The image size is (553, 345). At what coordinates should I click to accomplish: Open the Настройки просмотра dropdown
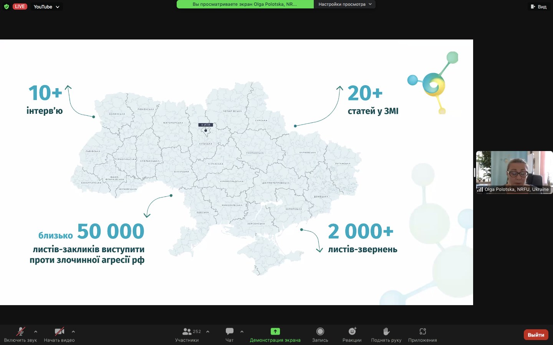pos(344,4)
